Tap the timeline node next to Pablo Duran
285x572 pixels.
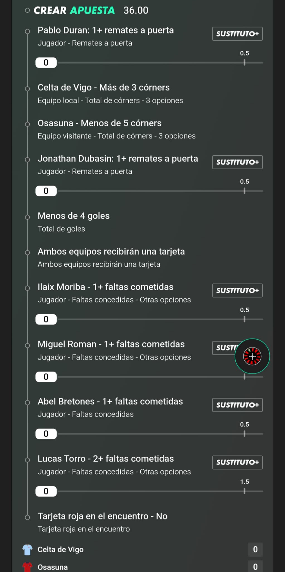[27, 31]
